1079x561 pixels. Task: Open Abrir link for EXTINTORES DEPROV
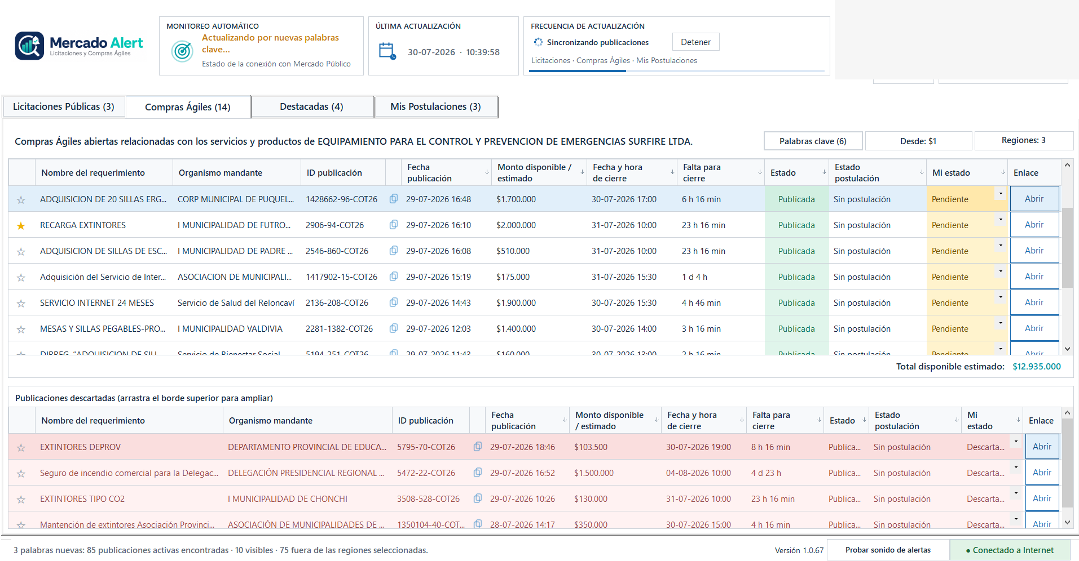coord(1042,447)
